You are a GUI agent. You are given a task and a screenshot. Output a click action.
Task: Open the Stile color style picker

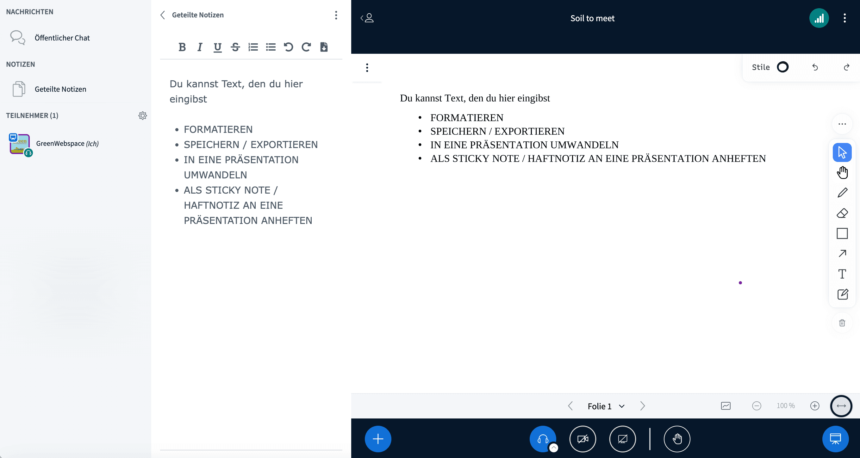tap(782, 67)
